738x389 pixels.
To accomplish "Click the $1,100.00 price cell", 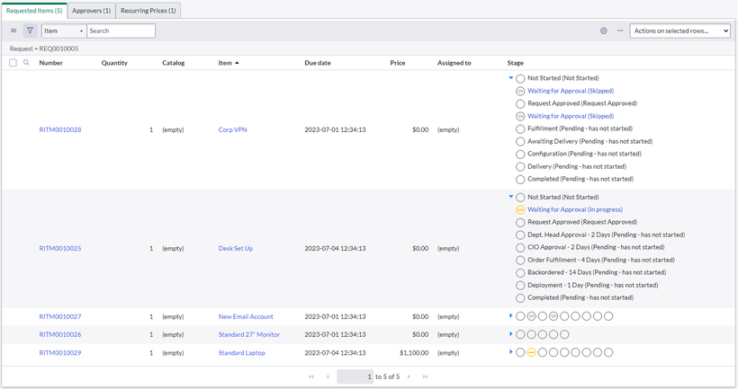I will [414, 353].
